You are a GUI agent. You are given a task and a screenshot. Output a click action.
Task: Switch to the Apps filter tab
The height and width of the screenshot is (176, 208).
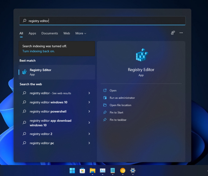click(x=32, y=33)
